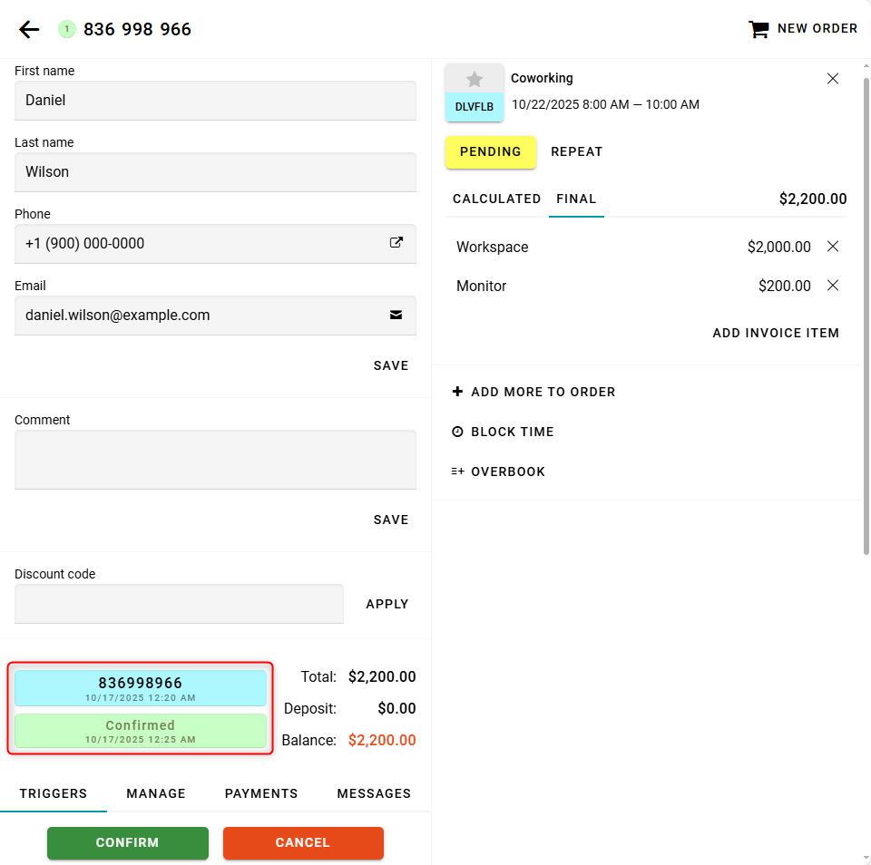Image resolution: width=871 pixels, height=865 pixels.
Task: Open the phone number external link icon
Action: (396, 243)
